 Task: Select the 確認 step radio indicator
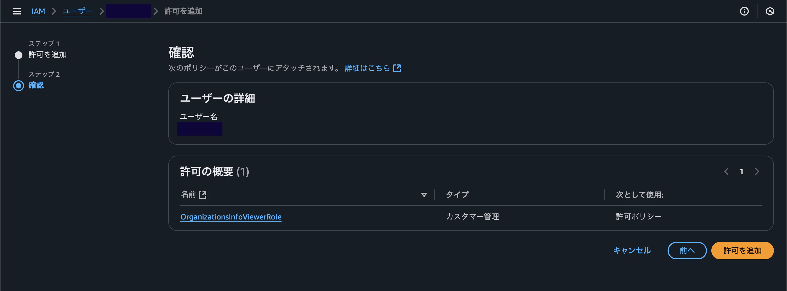click(x=18, y=86)
